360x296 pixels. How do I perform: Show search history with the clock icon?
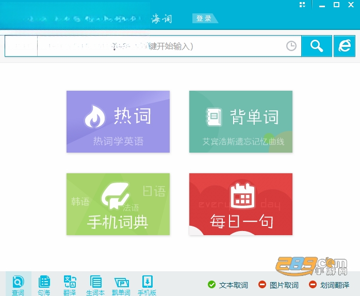point(291,46)
